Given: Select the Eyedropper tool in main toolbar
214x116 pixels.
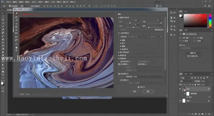Looking at the screenshot, I should click(3, 30).
